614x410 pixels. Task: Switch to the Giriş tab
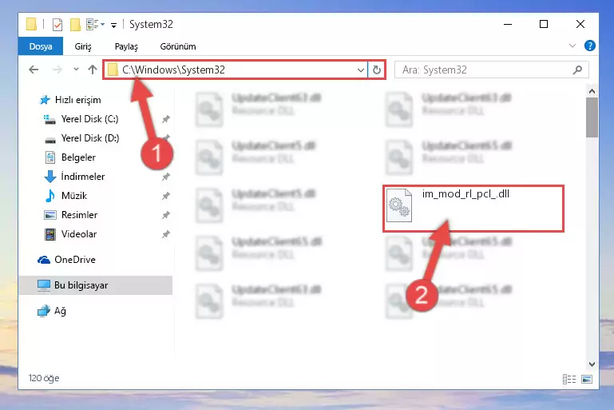83,46
